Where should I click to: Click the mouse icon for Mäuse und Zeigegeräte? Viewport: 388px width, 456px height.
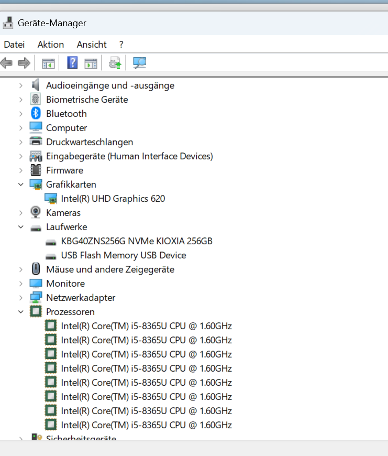pyautogui.click(x=36, y=269)
